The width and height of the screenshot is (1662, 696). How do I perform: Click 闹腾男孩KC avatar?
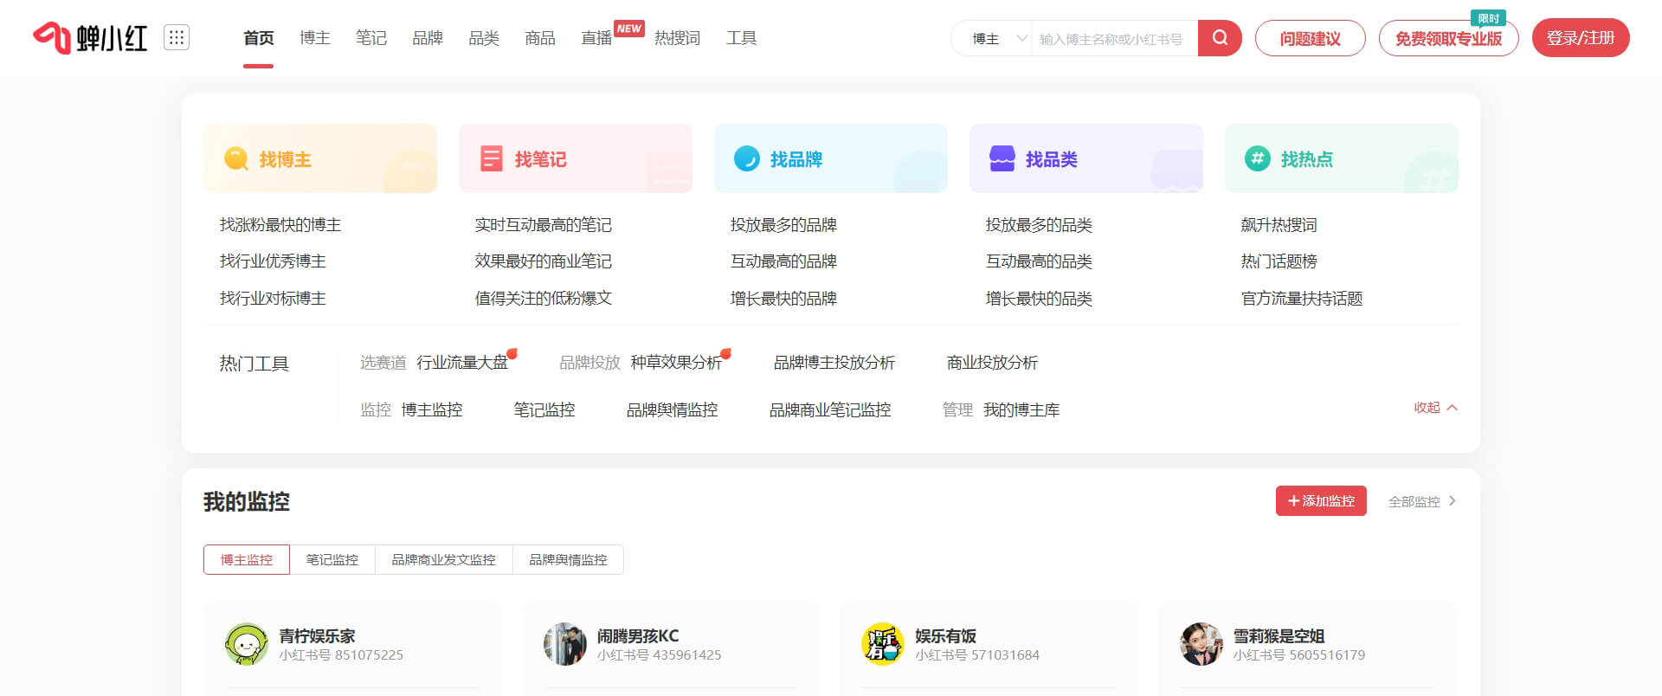point(565,644)
